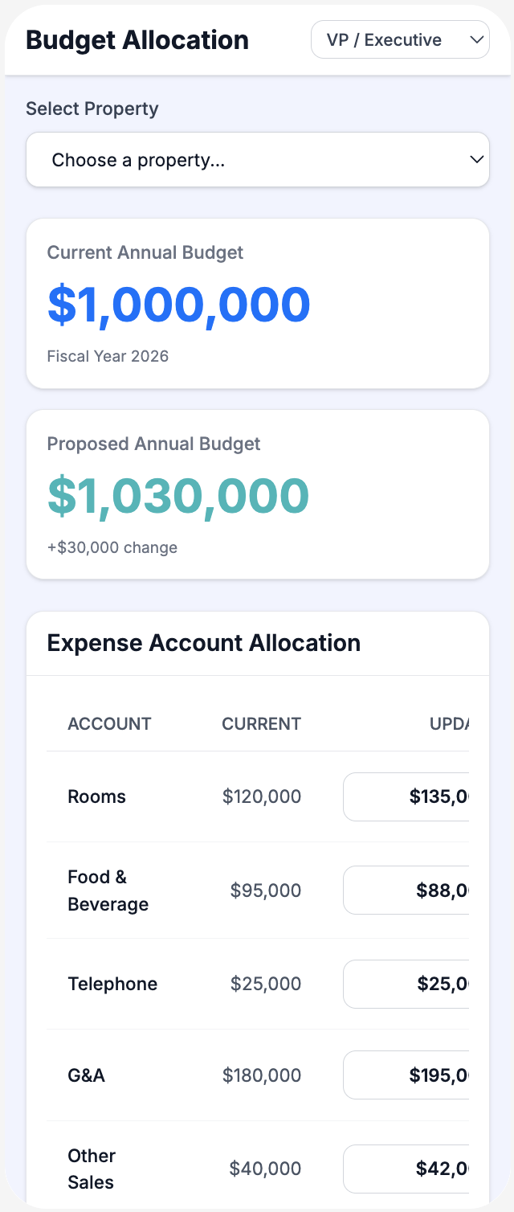Click the Budget Allocation page title

pos(137,39)
